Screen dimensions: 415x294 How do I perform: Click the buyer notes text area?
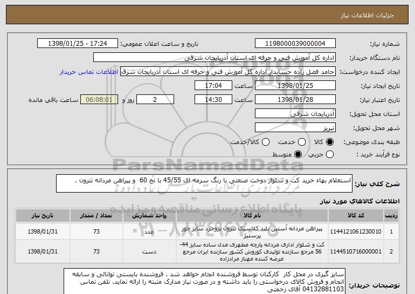coord(204,281)
